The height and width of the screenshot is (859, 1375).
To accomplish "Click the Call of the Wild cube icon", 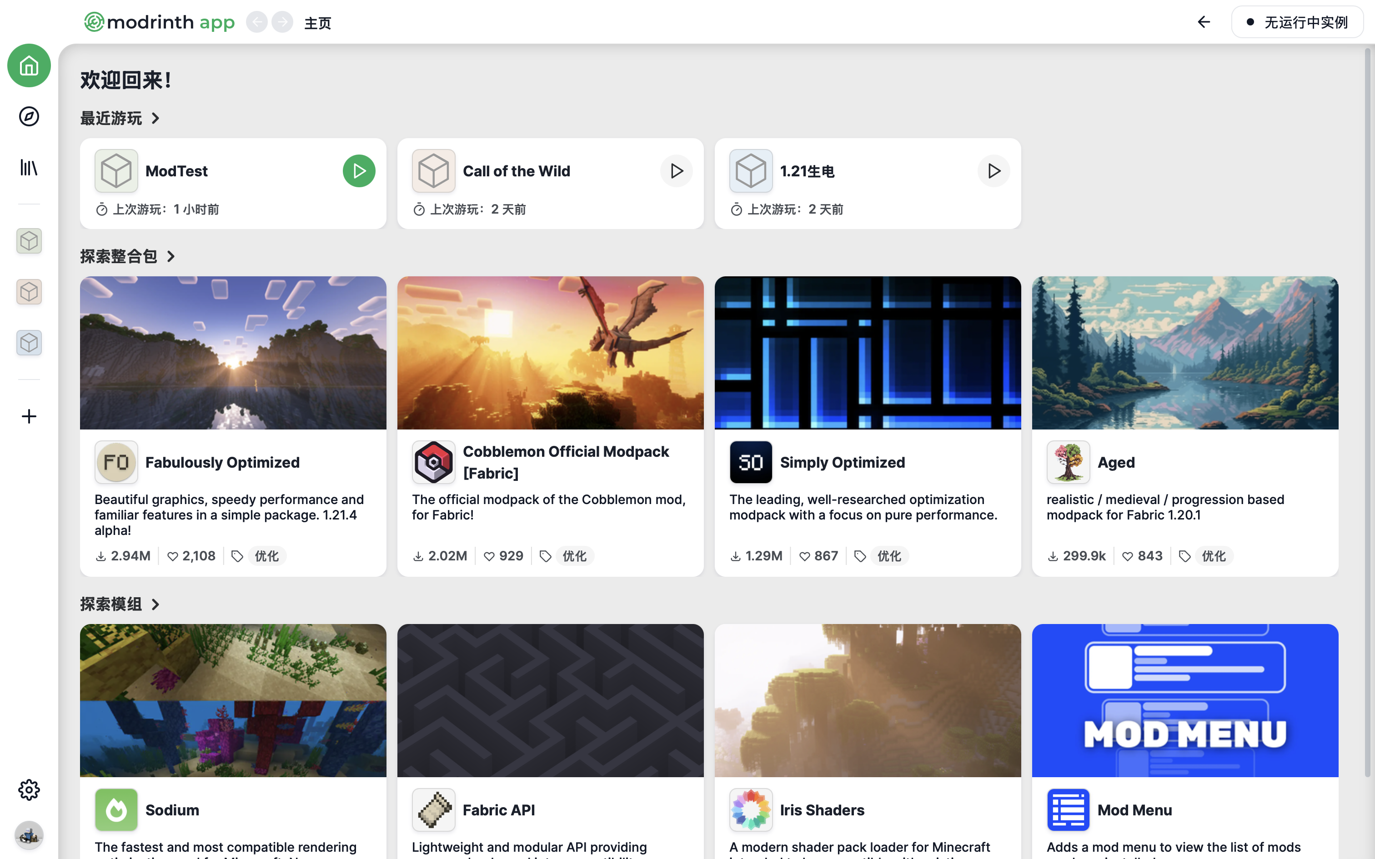I will coord(433,171).
